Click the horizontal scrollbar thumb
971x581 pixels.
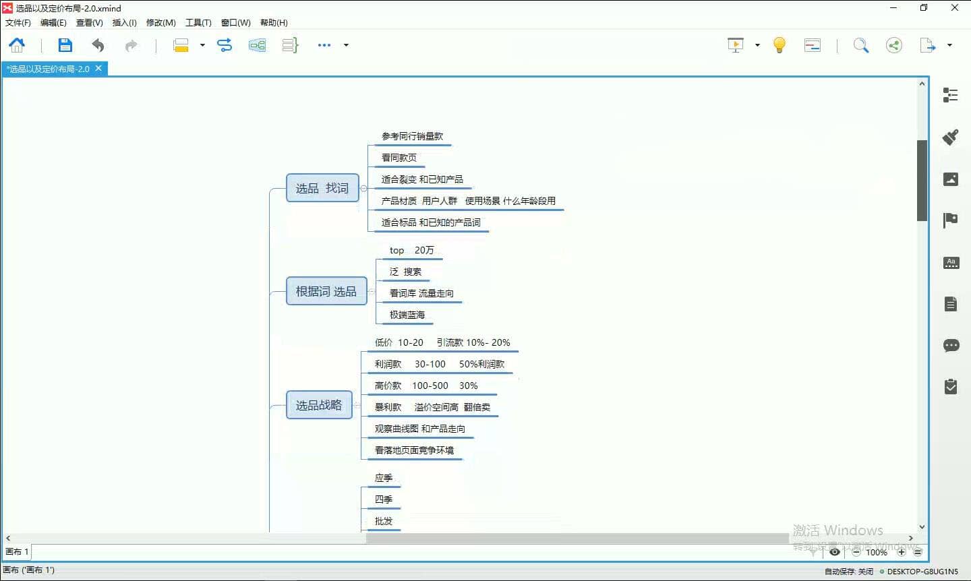(577, 538)
